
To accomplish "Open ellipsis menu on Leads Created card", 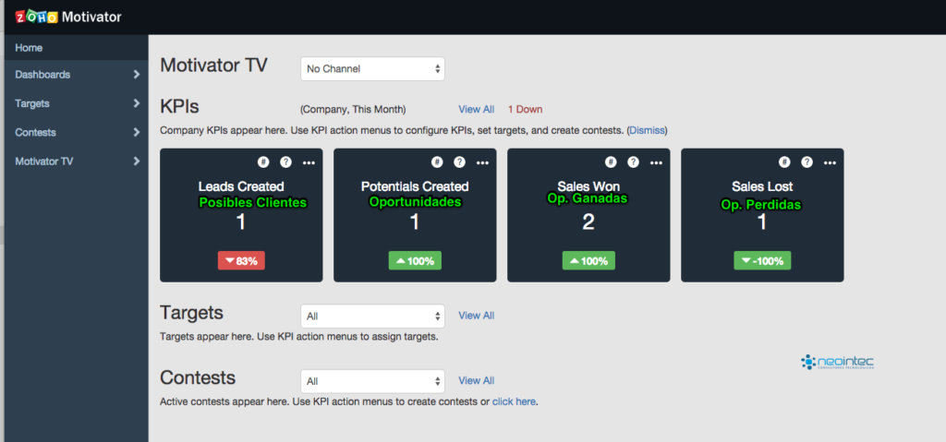I will 309,162.
